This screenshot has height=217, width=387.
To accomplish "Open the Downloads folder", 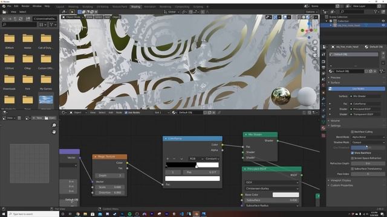I will tap(10, 82).
